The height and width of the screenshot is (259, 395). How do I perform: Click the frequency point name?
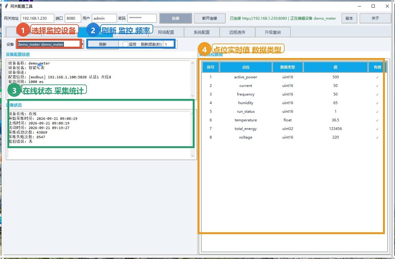(246, 94)
